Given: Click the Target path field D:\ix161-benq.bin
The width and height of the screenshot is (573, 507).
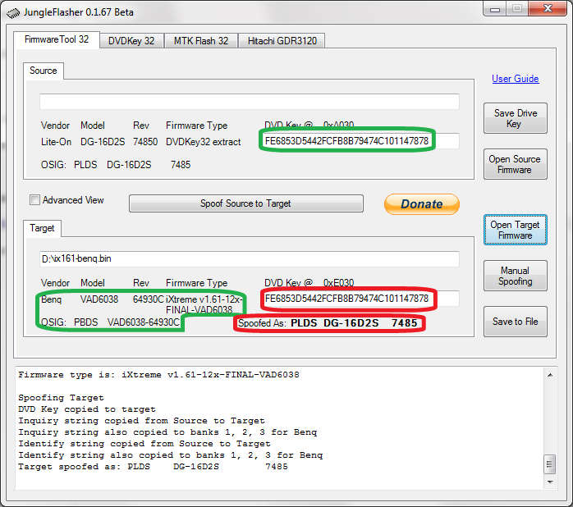Looking at the screenshot, I should 250,259.
